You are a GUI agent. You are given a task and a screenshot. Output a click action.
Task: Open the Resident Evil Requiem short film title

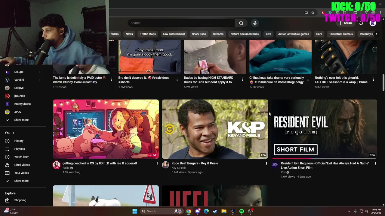[325, 166]
